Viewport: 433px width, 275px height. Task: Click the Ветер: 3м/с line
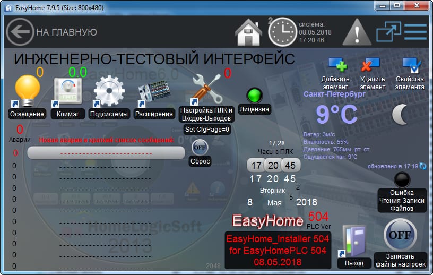click(x=319, y=135)
